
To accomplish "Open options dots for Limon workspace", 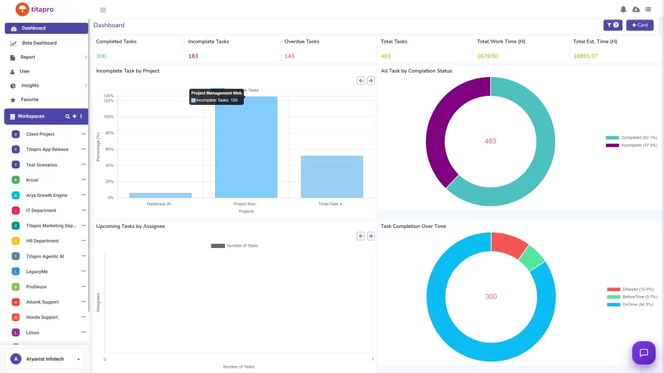I will pyautogui.click(x=84, y=332).
